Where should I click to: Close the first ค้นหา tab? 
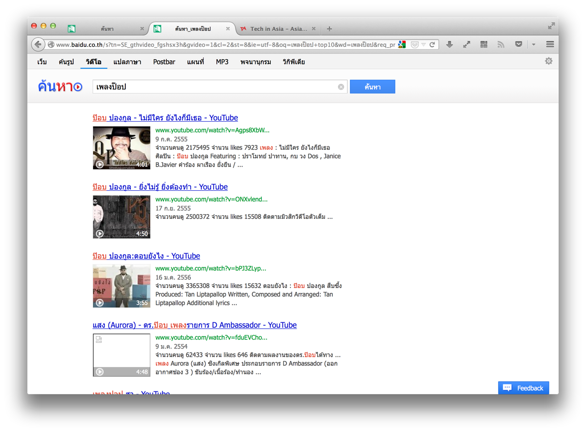tap(142, 29)
